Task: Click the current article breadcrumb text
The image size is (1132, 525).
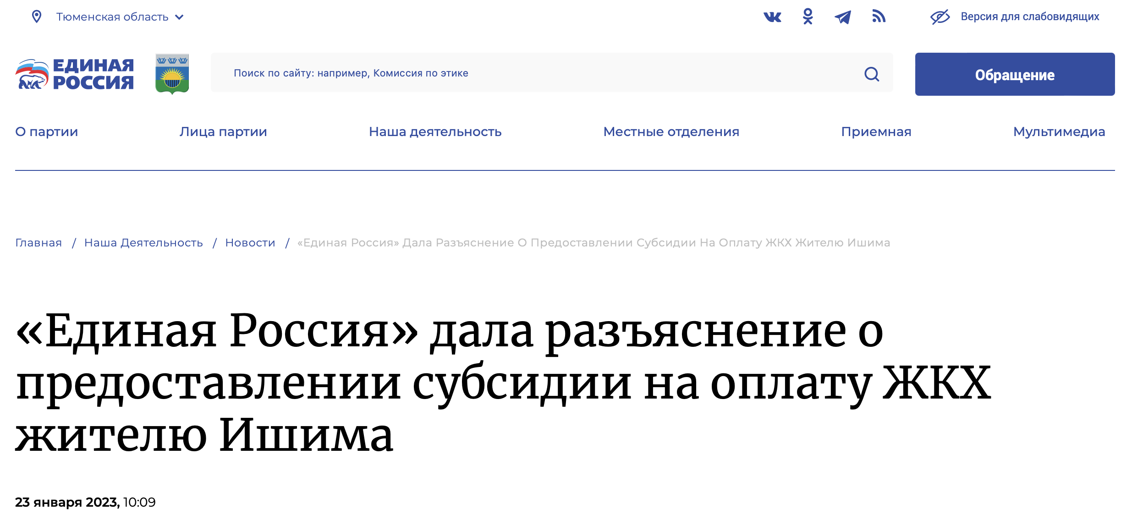Action: click(593, 243)
